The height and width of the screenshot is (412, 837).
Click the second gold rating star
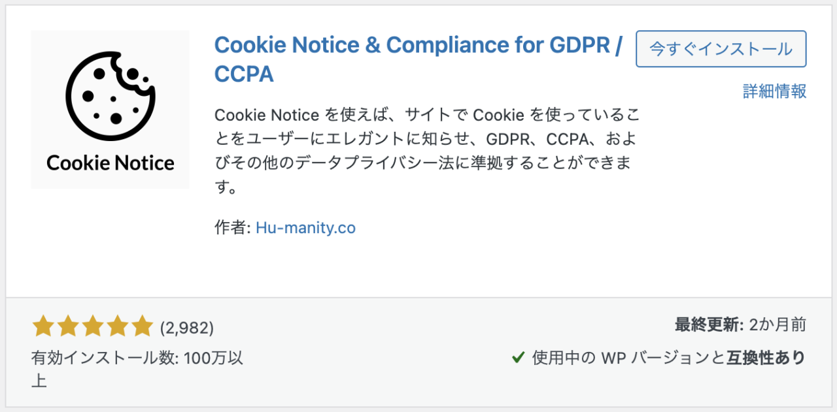coord(67,326)
